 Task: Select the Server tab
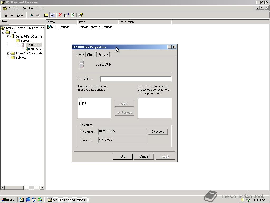click(80, 54)
